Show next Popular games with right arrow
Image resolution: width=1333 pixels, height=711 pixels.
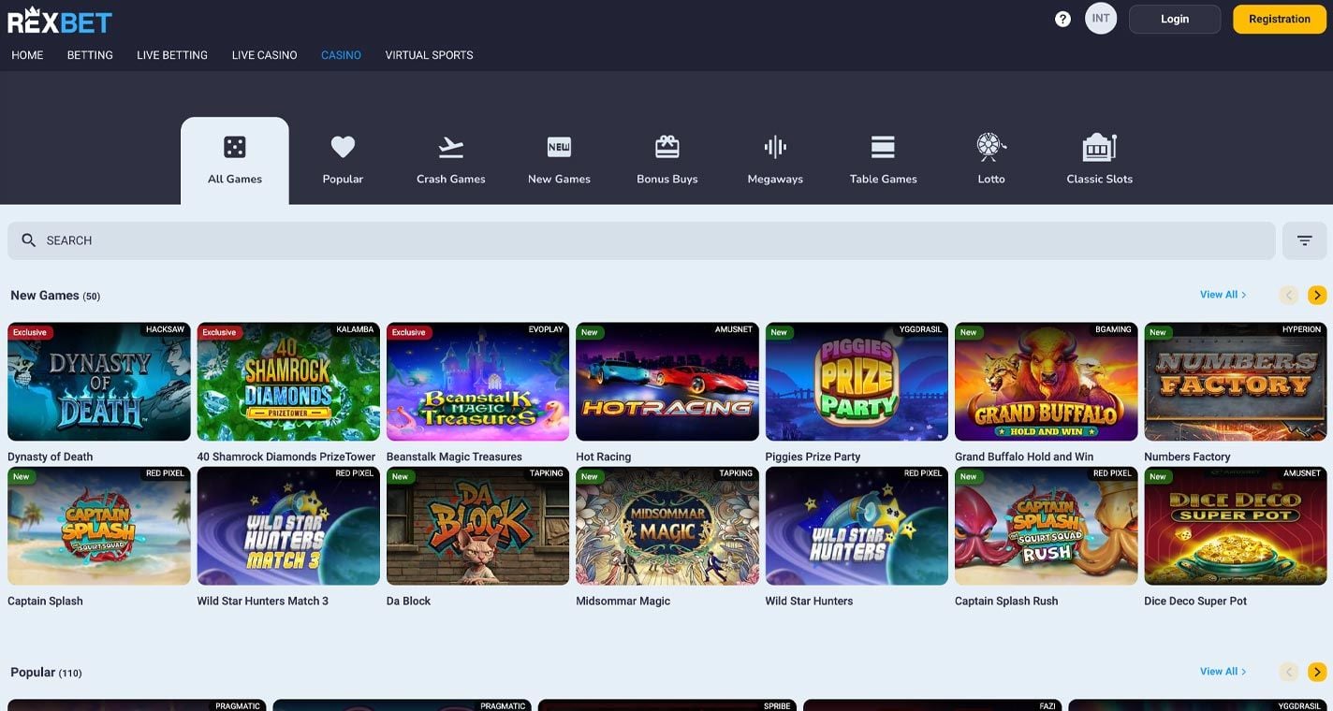[1317, 672]
